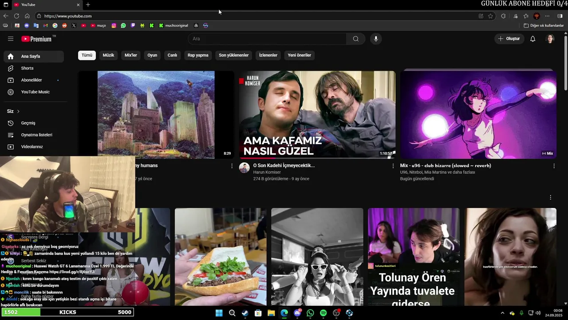This screenshot has height=320, width=568.
Task: Select the Canlı filter chip
Action: 172,55
